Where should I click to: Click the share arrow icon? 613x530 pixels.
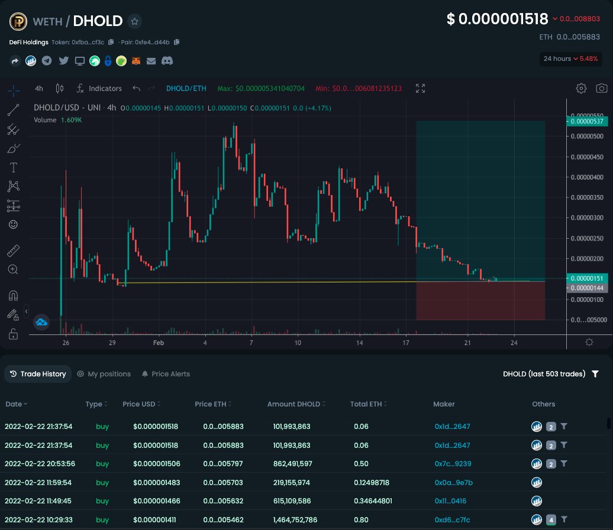tap(15, 61)
